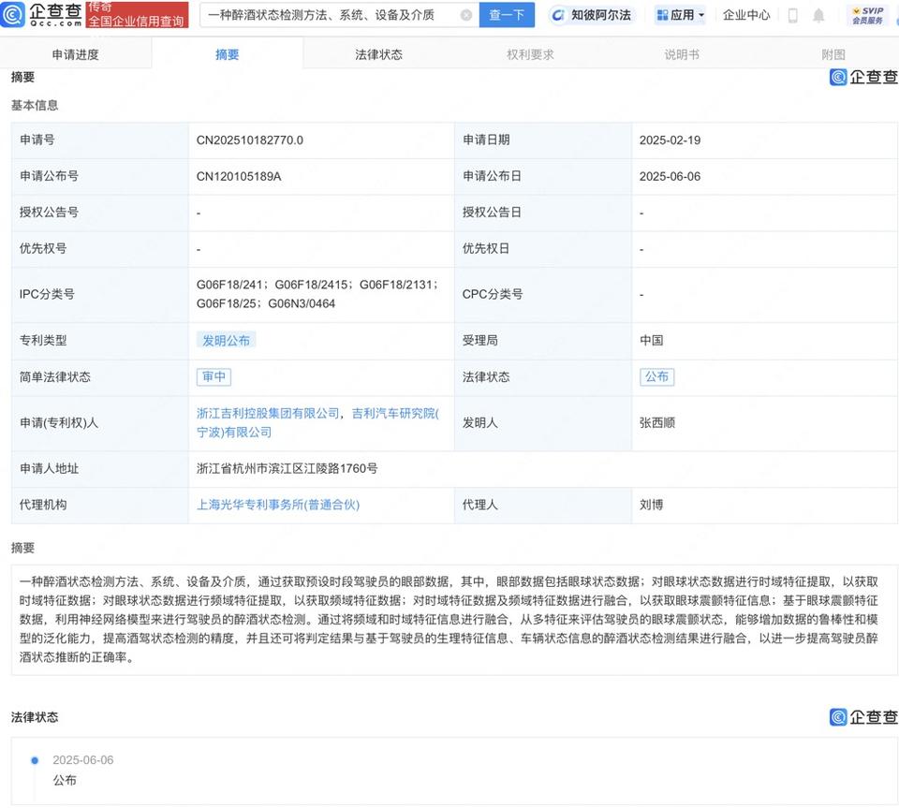Click the 公布 tag in the 法律状态 table row
Viewport: 899px width, 808px height.
pyautogui.click(x=656, y=376)
